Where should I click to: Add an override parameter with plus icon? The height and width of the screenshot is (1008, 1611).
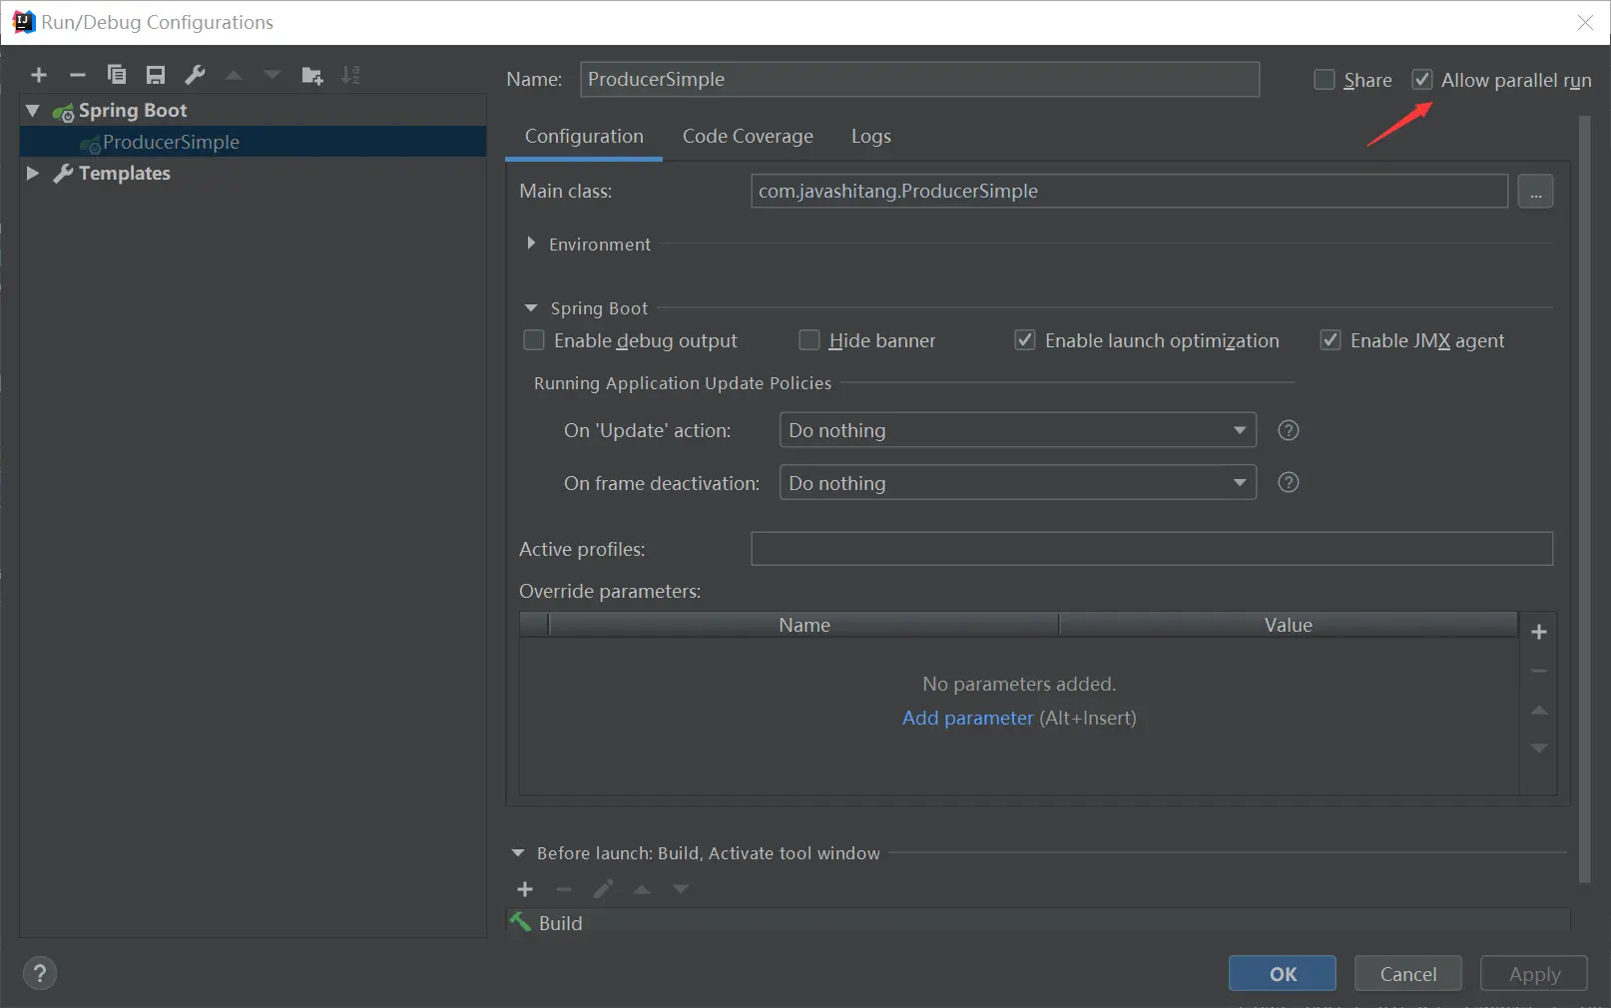click(1539, 632)
